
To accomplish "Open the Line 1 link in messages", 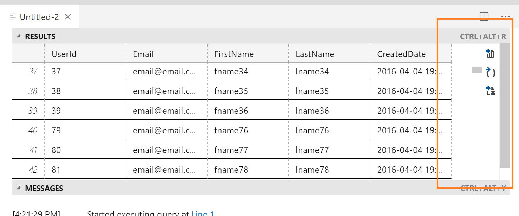I will click(203, 213).
